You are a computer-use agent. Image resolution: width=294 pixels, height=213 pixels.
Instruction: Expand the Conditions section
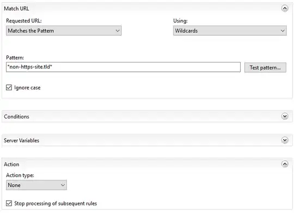coord(285,116)
